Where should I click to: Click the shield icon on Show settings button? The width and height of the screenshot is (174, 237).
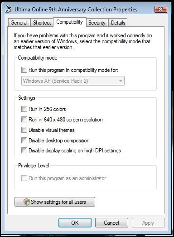point(26,202)
